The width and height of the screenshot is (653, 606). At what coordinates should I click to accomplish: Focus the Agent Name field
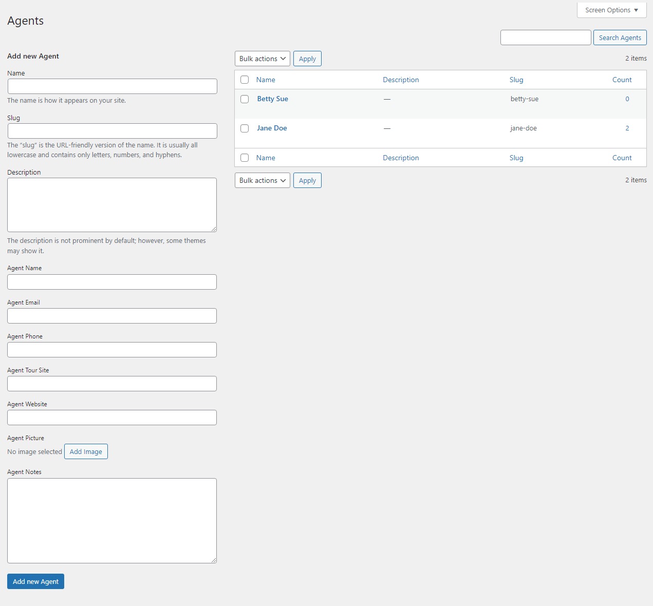112,282
